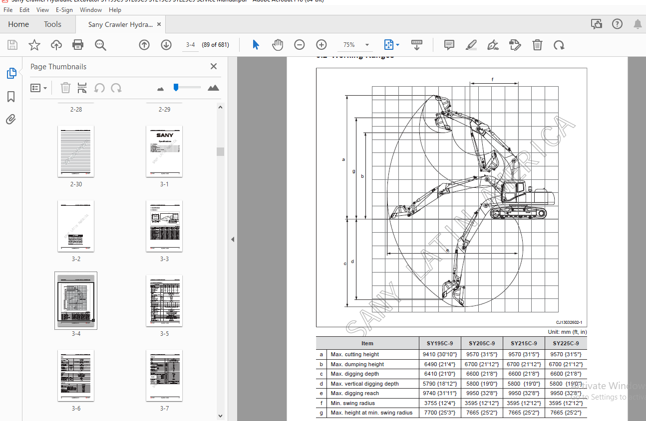Click the Edit PDF toolbar icon
The image size is (646, 421).
pyautogui.click(x=515, y=45)
